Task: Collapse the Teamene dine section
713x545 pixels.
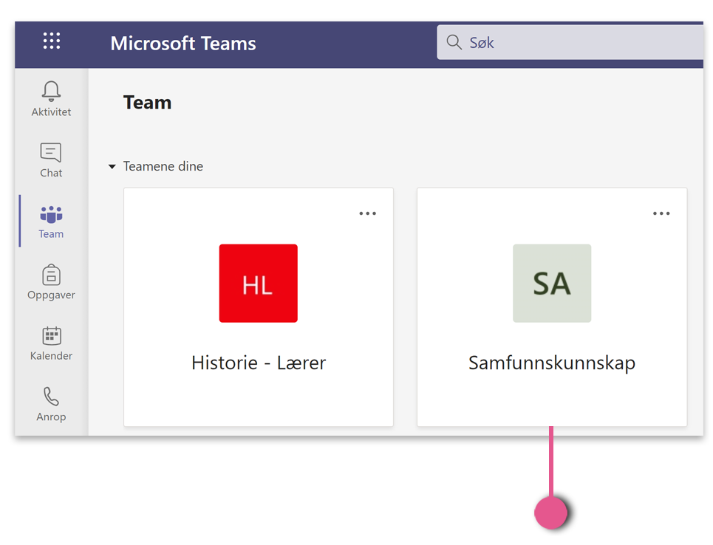Action: tap(112, 166)
